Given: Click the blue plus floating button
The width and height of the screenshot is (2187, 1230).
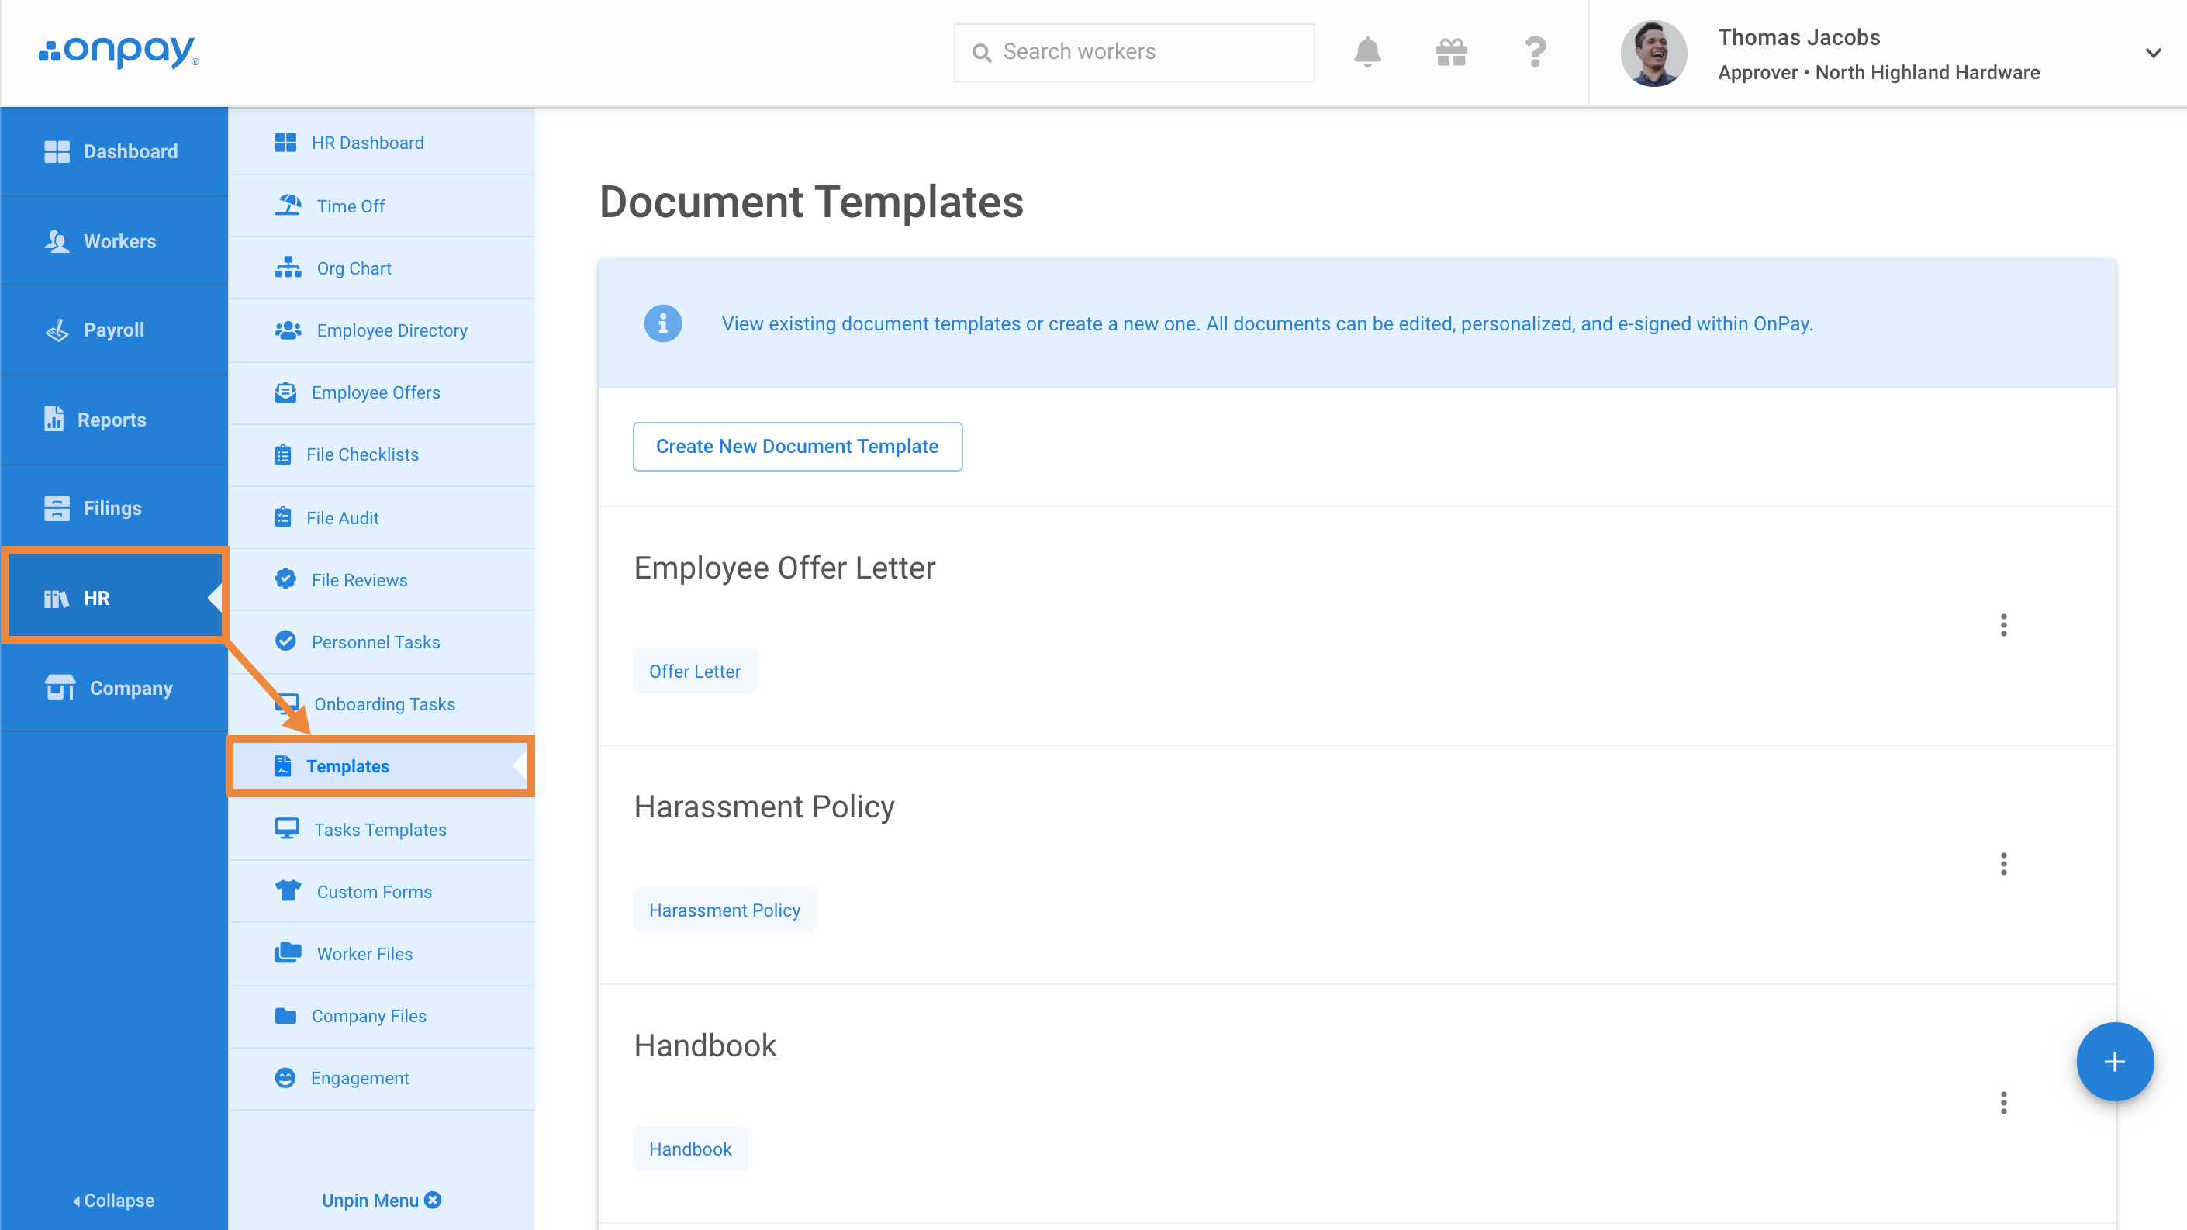Looking at the screenshot, I should (2114, 1061).
